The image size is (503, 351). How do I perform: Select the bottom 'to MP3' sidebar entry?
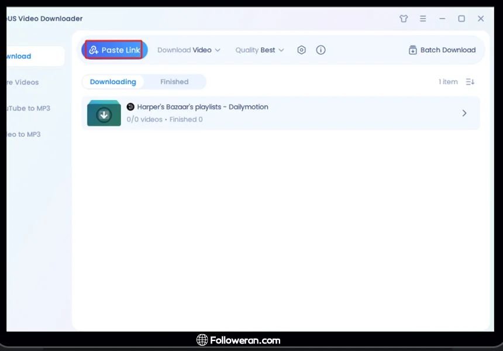[x=23, y=134]
